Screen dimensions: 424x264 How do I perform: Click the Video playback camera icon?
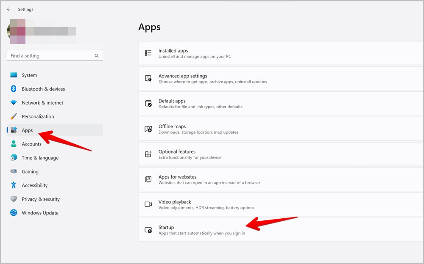click(148, 204)
